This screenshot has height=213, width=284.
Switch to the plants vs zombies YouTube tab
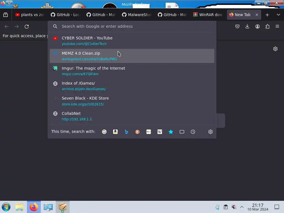pyautogui.click(x=30, y=15)
